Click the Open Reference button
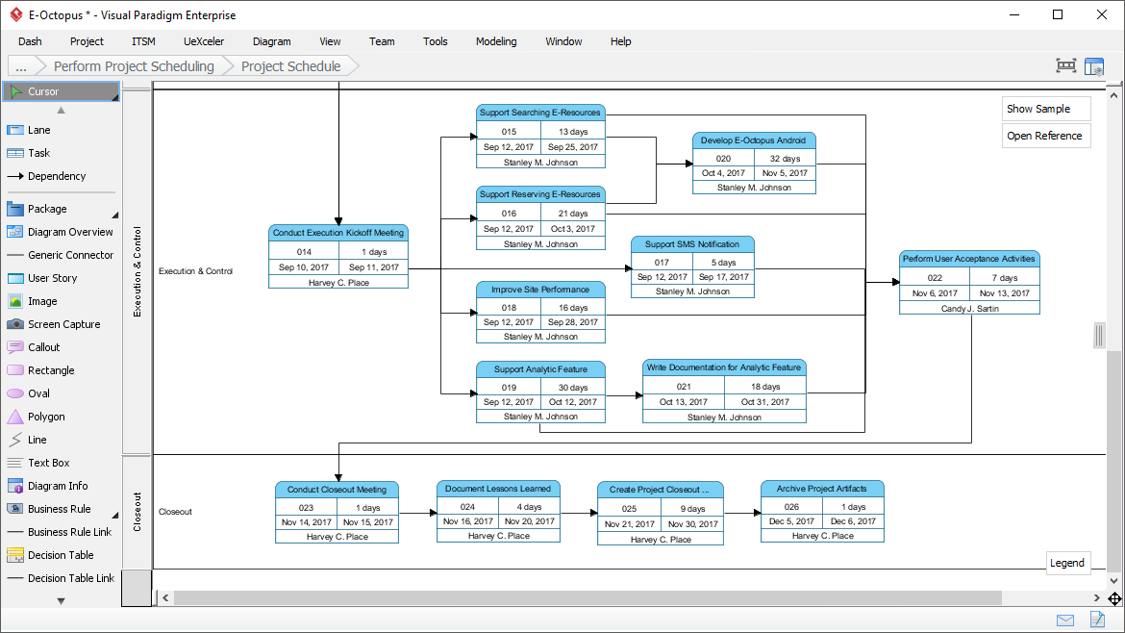This screenshot has width=1125, height=633. pos(1045,136)
